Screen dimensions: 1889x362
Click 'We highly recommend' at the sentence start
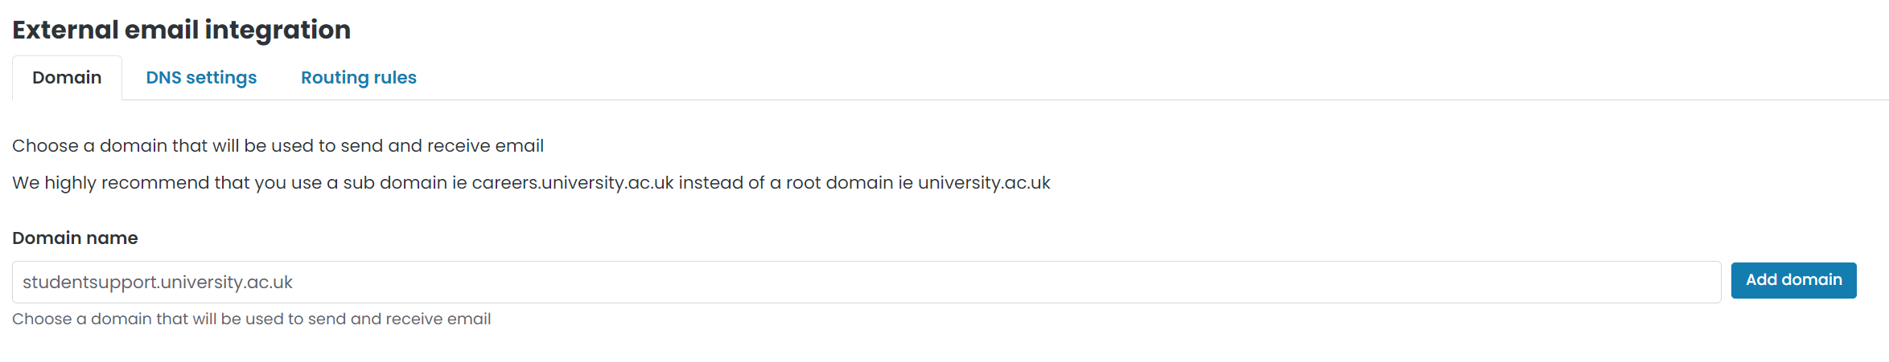tap(110, 183)
